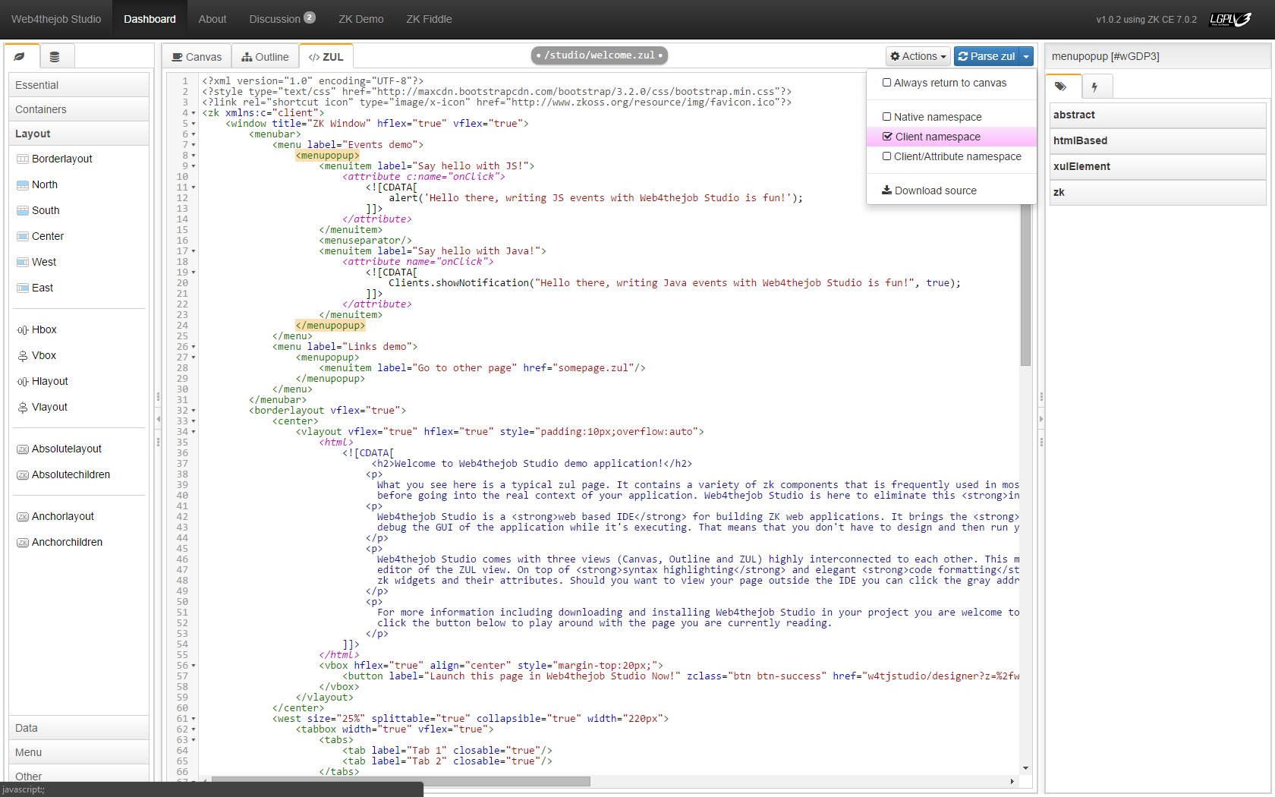This screenshot has height=797, width=1275.
Task: Click the scroll down arrow in editor
Action: click(x=1025, y=768)
